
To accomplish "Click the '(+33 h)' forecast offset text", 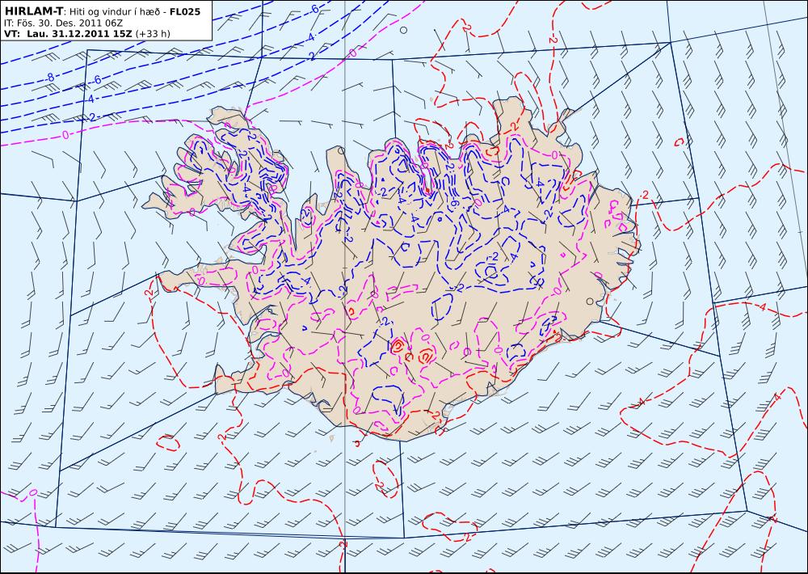I will (x=153, y=34).
